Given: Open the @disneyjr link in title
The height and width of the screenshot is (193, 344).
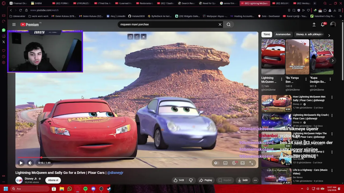Looking at the screenshot, I should tap(115, 173).
